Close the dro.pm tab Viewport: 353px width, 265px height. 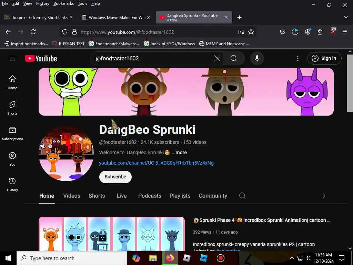(x=71, y=17)
